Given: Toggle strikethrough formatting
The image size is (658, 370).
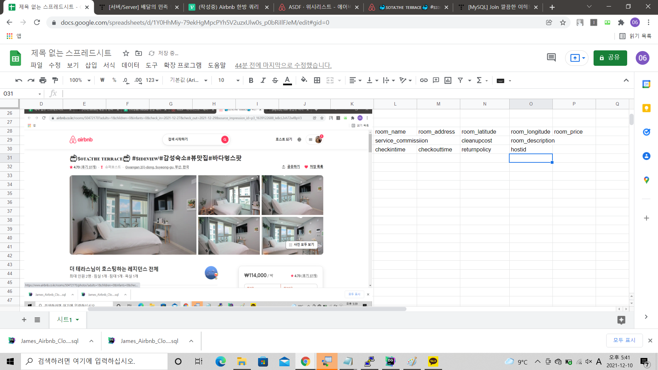Looking at the screenshot, I should pyautogui.click(x=275, y=80).
